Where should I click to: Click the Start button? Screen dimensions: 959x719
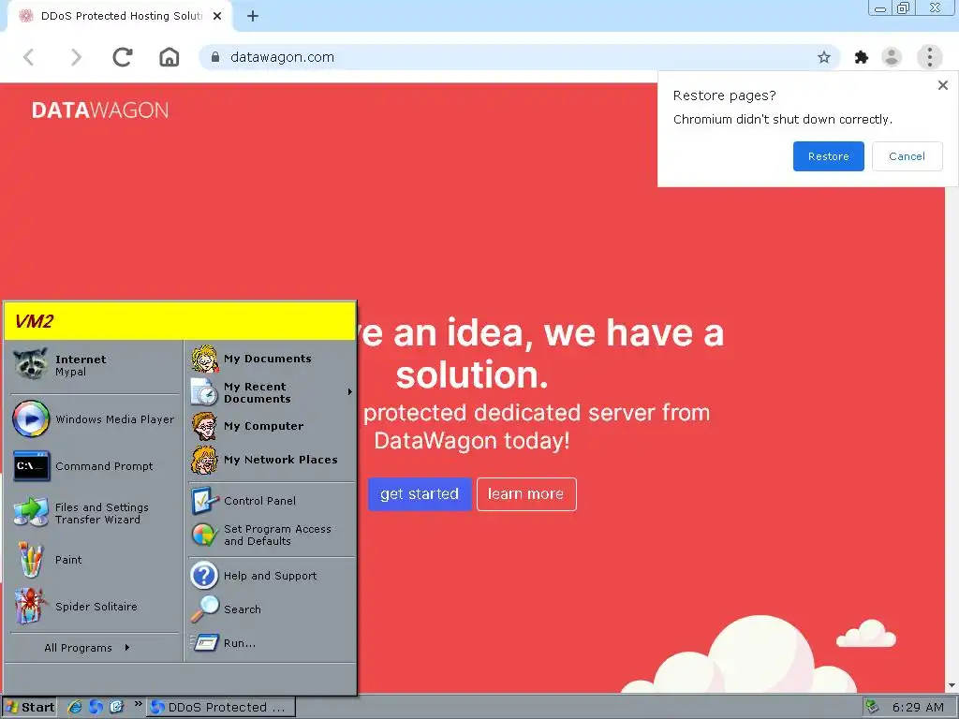[29, 708]
